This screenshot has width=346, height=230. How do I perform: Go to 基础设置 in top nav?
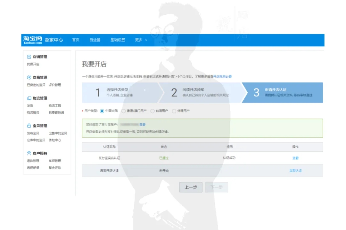[x=118, y=40]
